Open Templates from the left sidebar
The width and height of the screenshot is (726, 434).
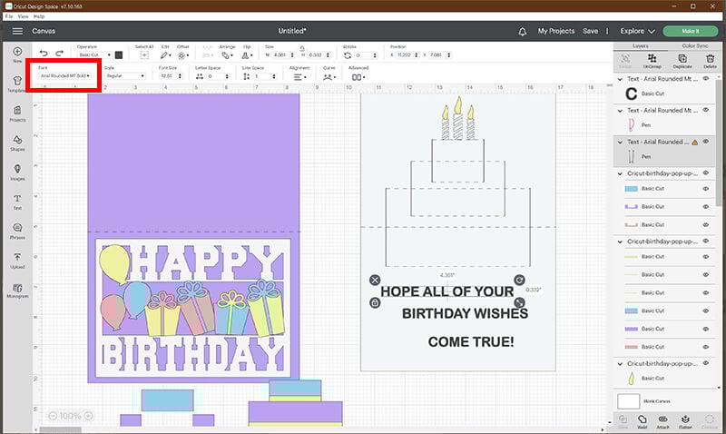coord(17,81)
